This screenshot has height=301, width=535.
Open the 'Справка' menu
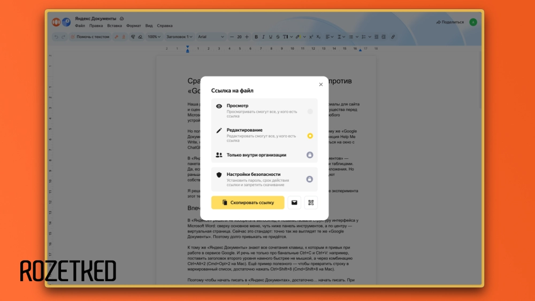(x=165, y=26)
